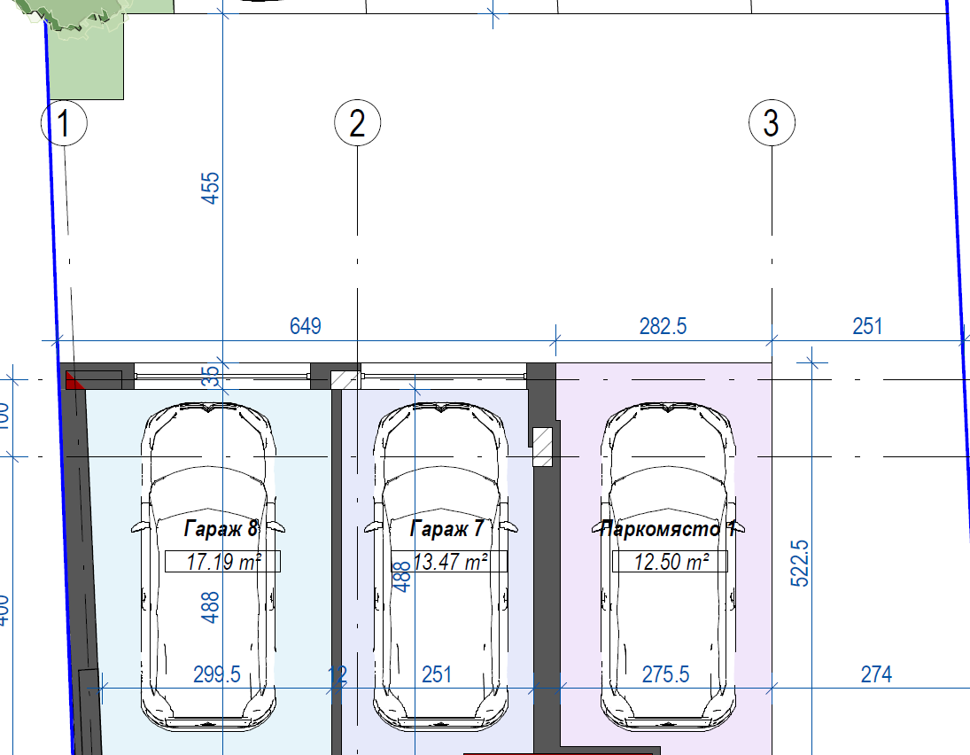Click grid axis bubble number 1
This screenshot has width=970, height=755.
64,124
